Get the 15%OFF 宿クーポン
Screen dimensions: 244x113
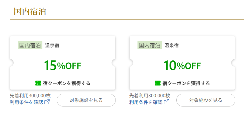63,83
